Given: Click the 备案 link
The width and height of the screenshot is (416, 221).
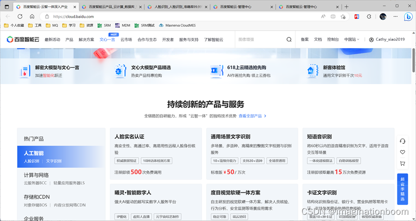Looking at the screenshot, I should pyautogui.click(x=305, y=39).
